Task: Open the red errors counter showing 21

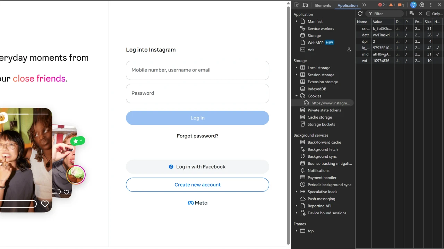Action: coord(382,5)
